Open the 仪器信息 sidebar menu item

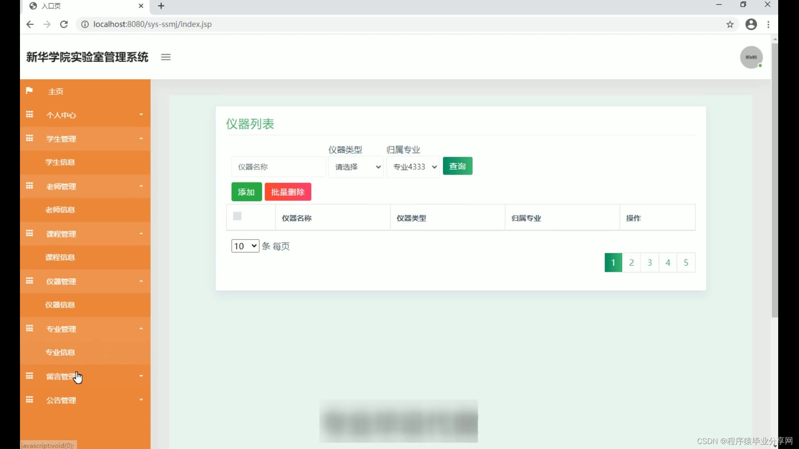coord(60,305)
